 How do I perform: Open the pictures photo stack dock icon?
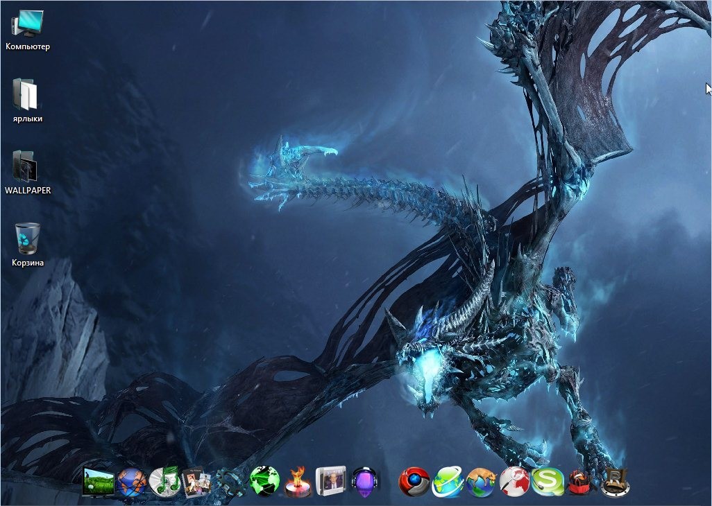(196, 482)
